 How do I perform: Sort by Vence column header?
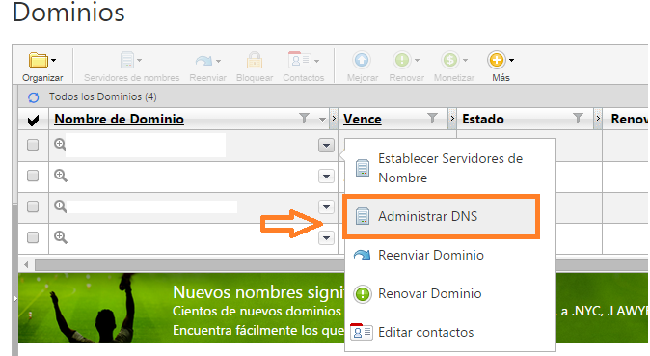[x=363, y=119]
